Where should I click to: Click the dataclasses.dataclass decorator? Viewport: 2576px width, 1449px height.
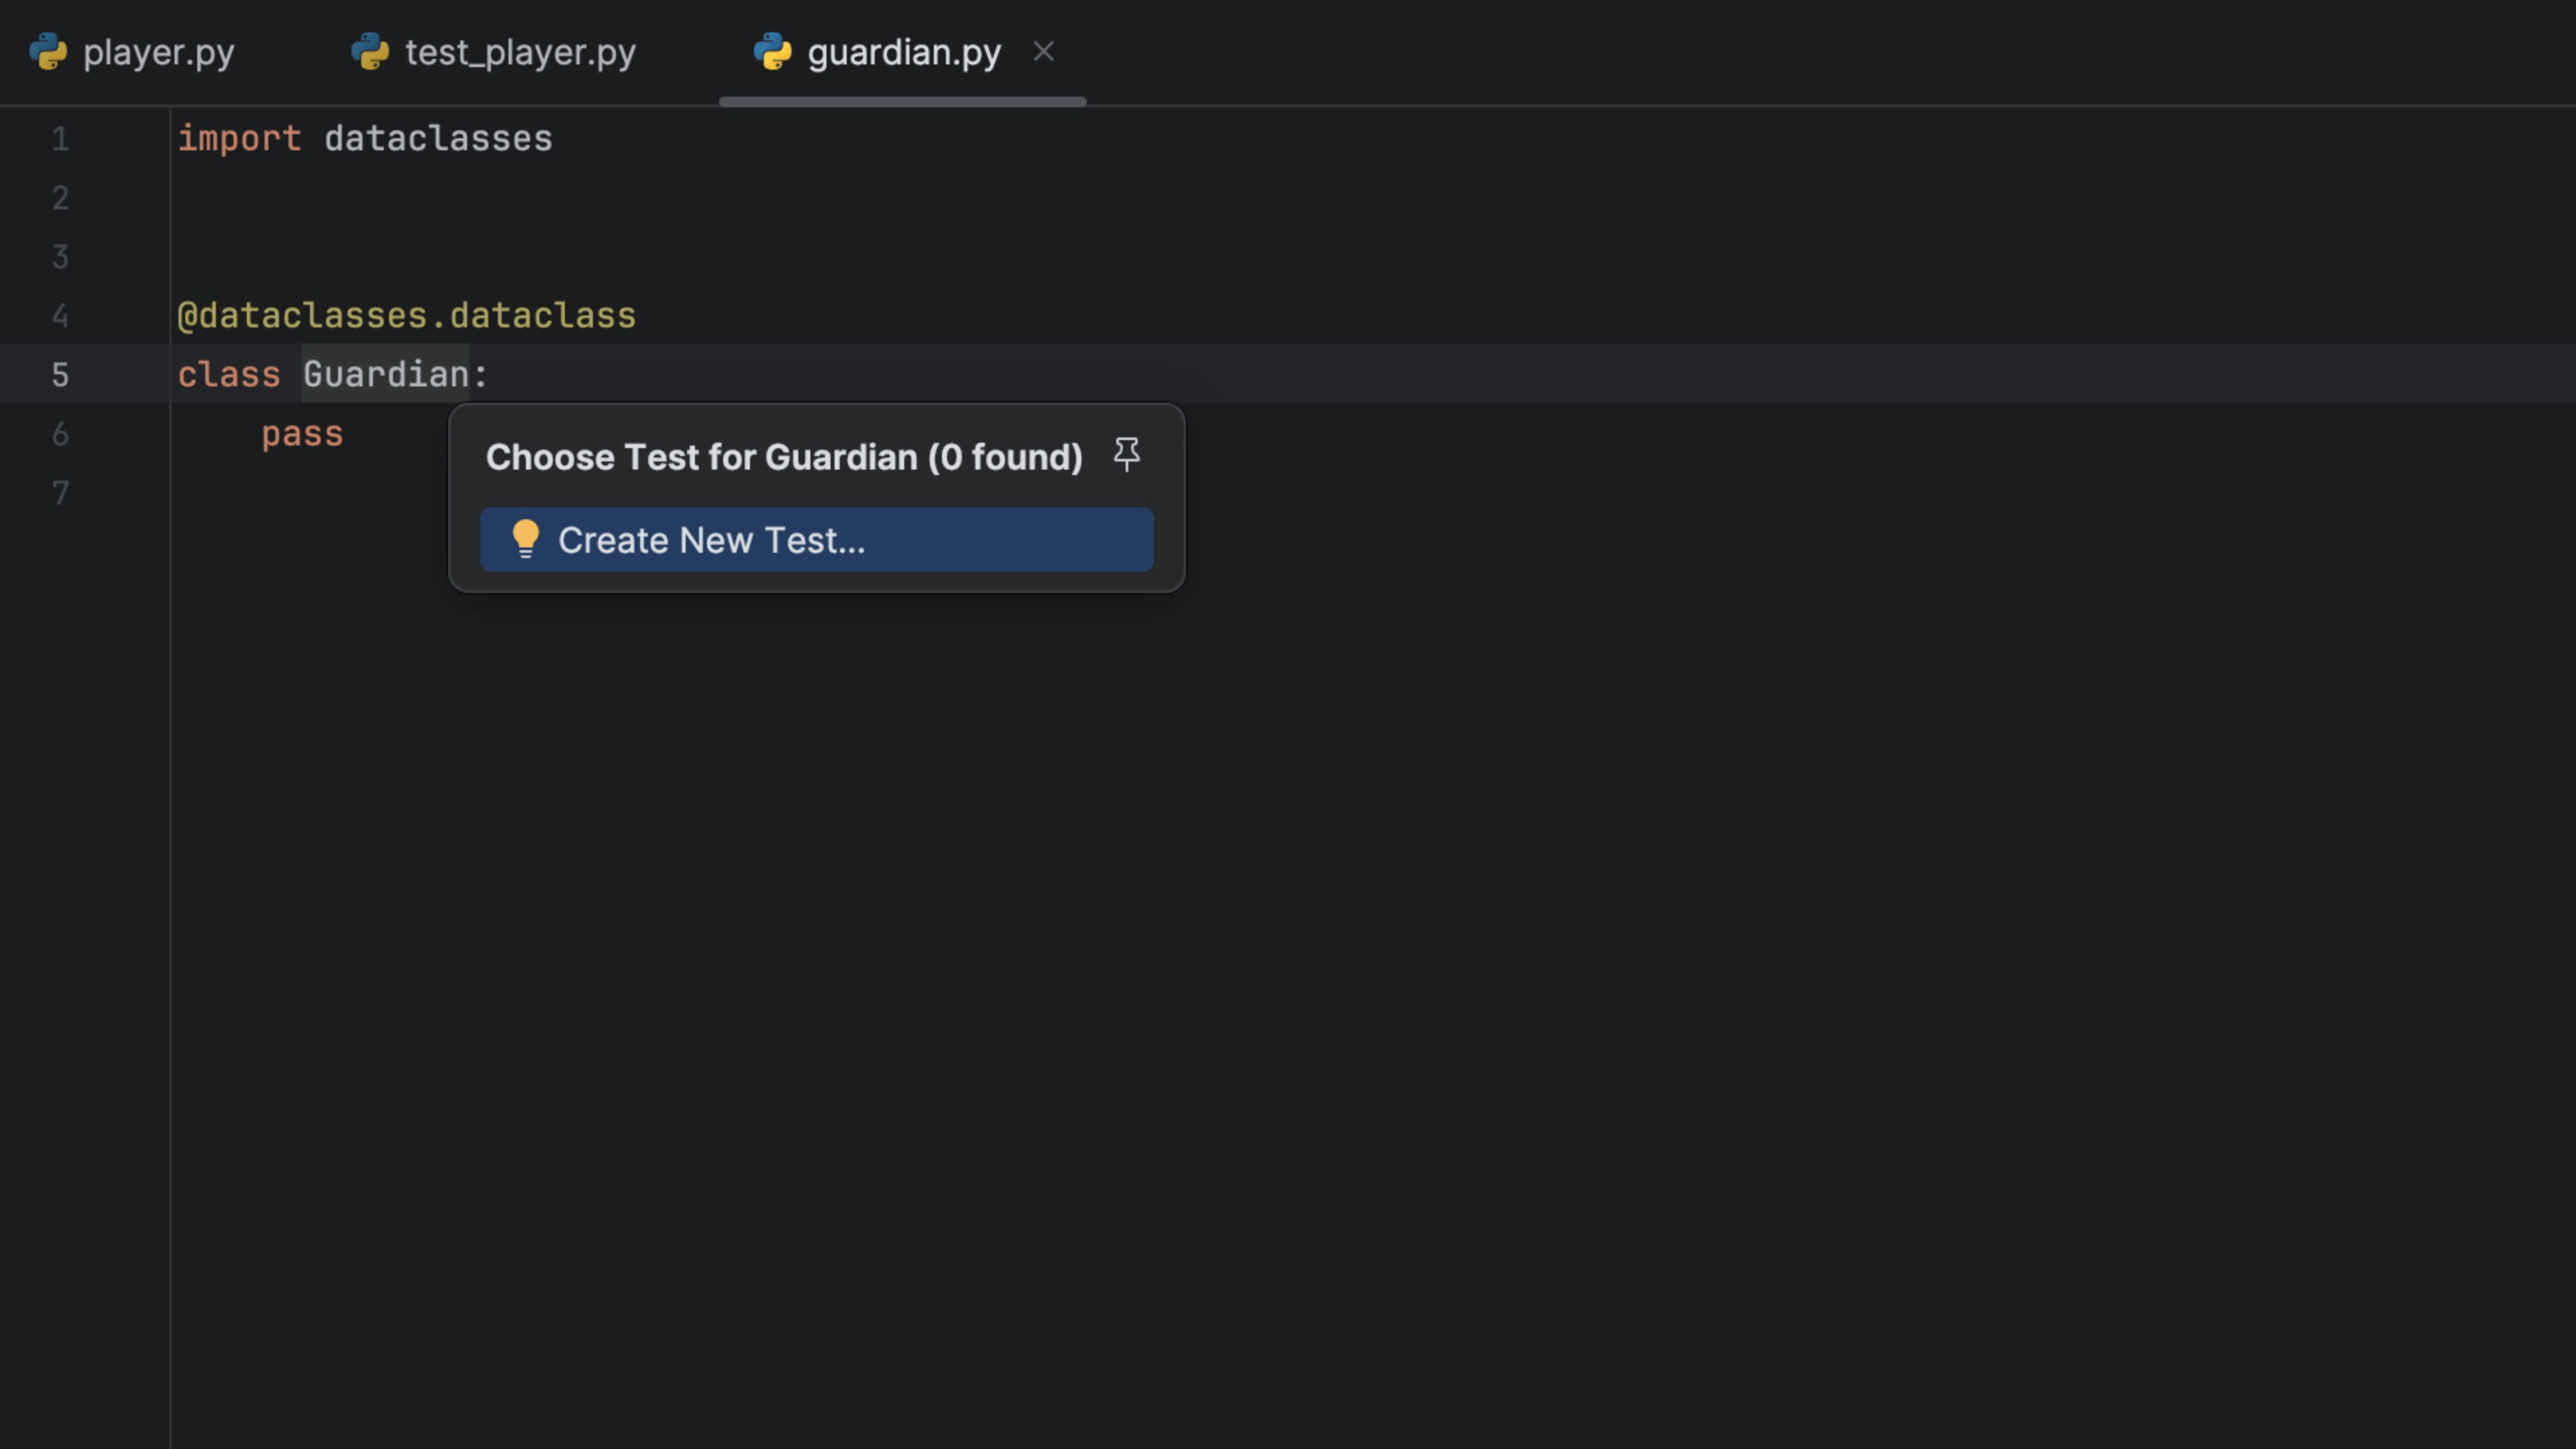(x=405, y=316)
